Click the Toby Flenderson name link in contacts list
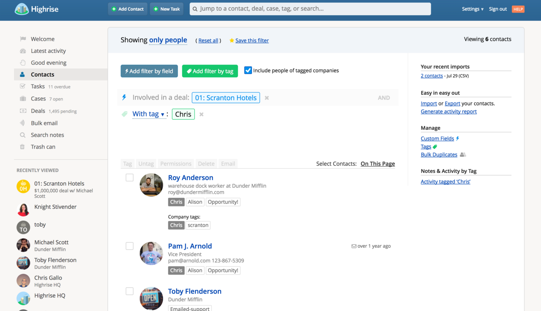Screen dimensions: 541x311 pyautogui.click(x=195, y=291)
